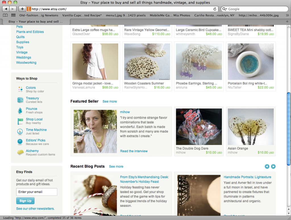Open the Quilts category
The width and height of the screenshot is (291, 220).
[x=20, y=37]
